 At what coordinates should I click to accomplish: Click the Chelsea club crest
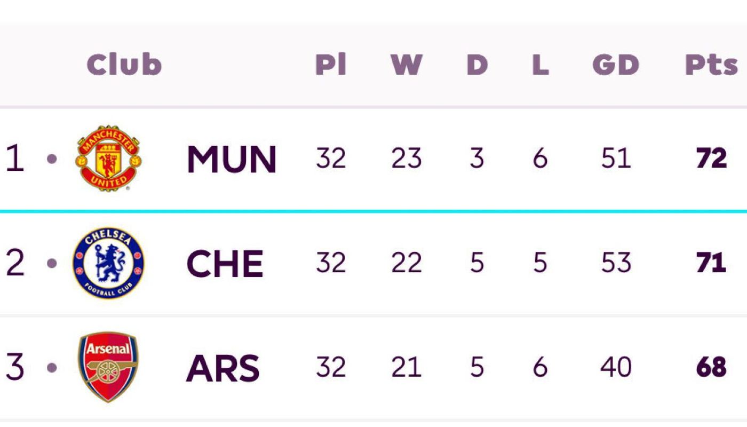(108, 263)
